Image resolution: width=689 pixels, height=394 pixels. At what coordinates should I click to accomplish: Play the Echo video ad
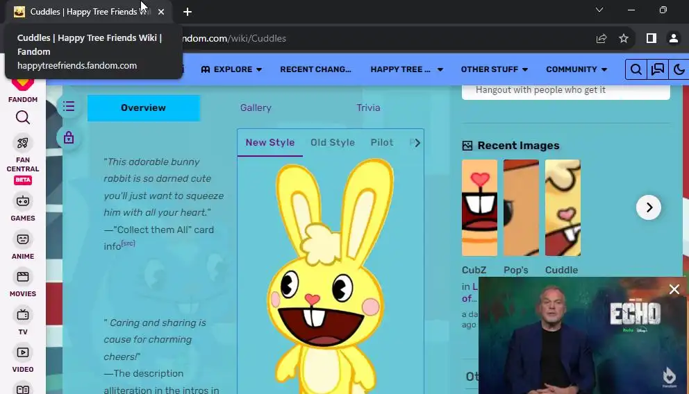[x=583, y=336]
